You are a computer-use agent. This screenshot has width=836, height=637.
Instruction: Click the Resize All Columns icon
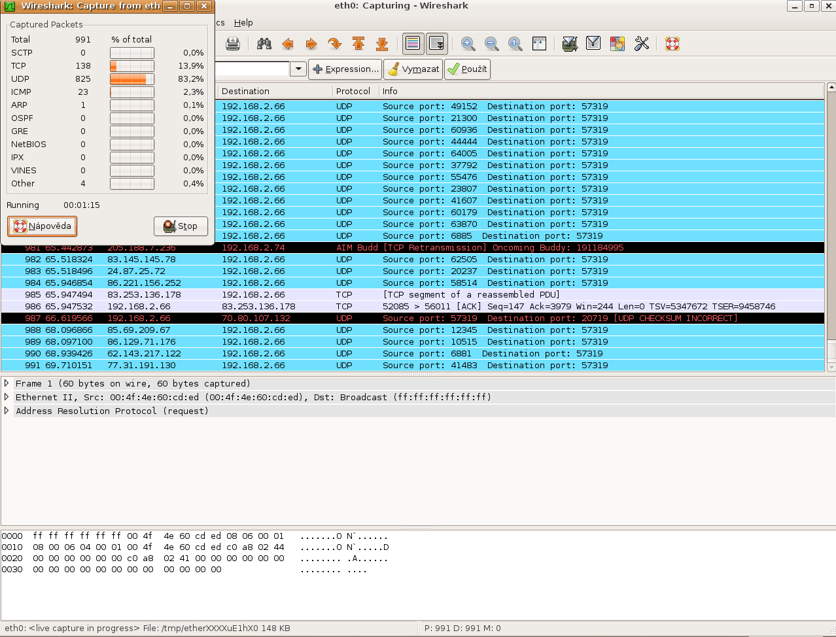pos(539,44)
